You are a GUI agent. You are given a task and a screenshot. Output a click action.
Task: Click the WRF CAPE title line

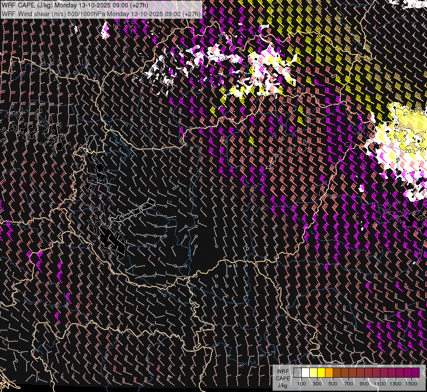tap(74, 5)
